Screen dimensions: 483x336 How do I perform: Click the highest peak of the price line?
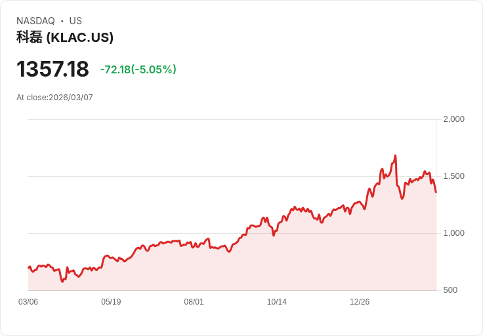point(395,155)
